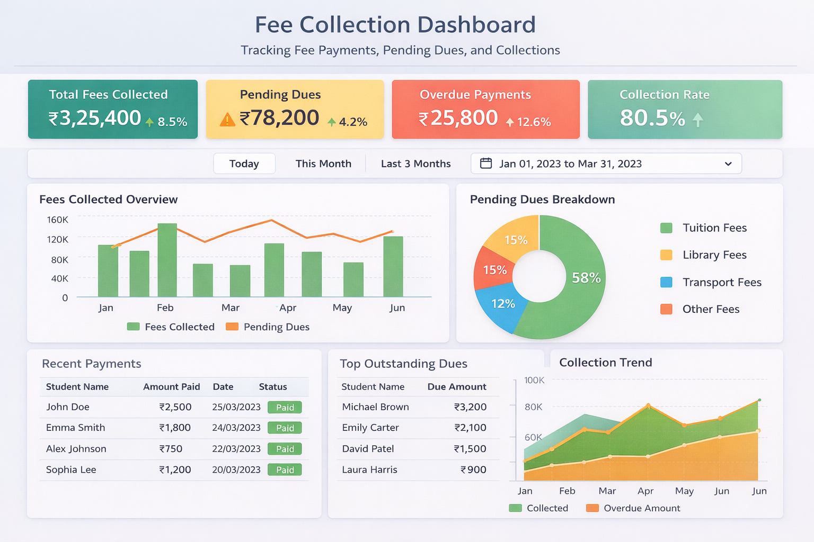Image resolution: width=814 pixels, height=542 pixels.
Task: Switch to the This Month view
Action: point(323,164)
